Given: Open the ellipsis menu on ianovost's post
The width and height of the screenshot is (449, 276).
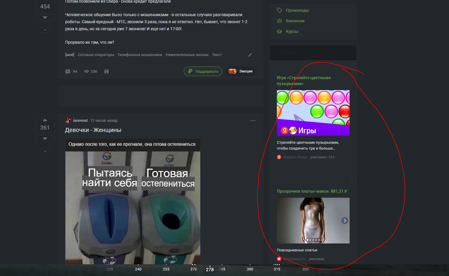Looking at the screenshot, I should point(253,121).
